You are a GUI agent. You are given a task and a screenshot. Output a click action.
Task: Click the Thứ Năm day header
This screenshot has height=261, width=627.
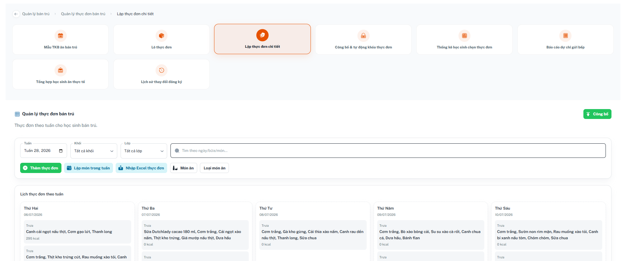pyautogui.click(x=386, y=208)
